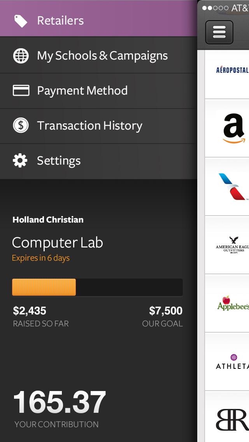Open the Amazon retailer logo
The image size is (249, 442).
(x=234, y=129)
